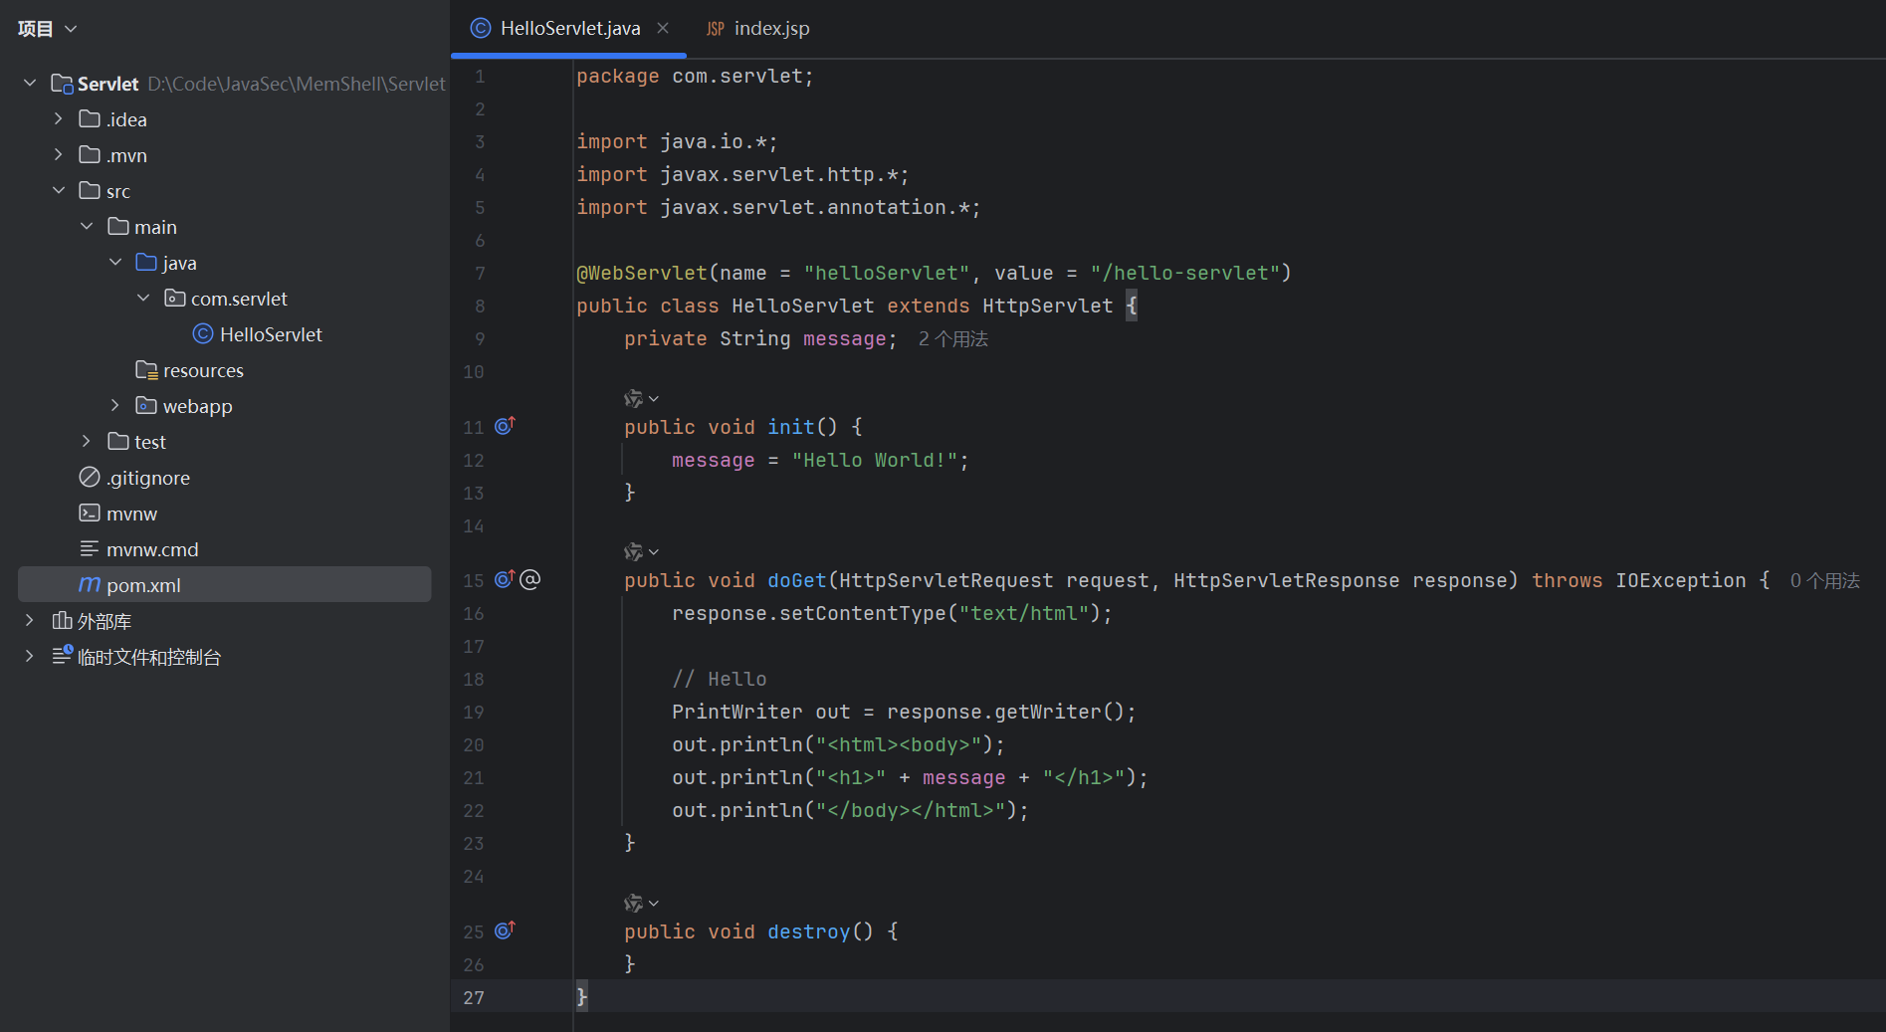Select the .gitignore file
Image resolution: width=1886 pixels, height=1032 pixels.
pyautogui.click(x=147, y=478)
